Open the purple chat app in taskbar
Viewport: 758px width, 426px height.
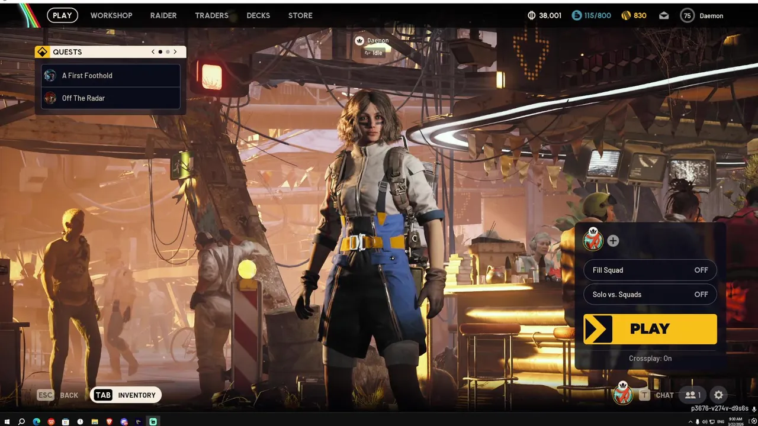124,422
